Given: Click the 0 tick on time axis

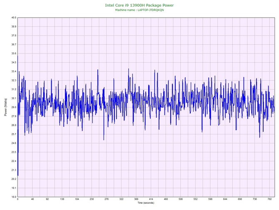Looking at the screenshot, I should click(17, 199).
